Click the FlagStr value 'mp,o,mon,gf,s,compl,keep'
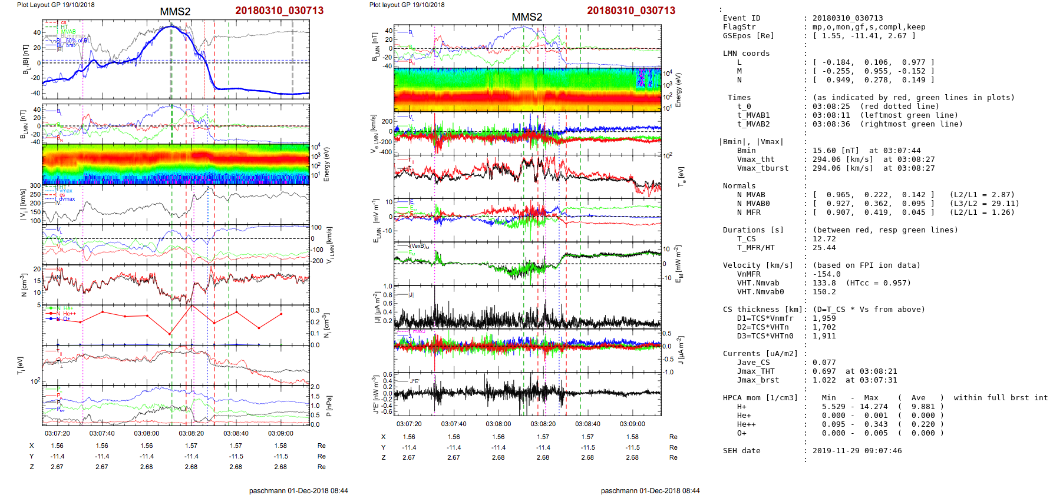1063x495 pixels. (869, 27)
